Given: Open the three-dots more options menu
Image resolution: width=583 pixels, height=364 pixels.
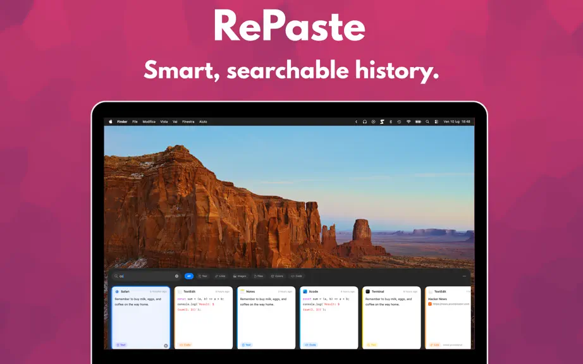Looking at the screenshot, I should coord(464,276).
